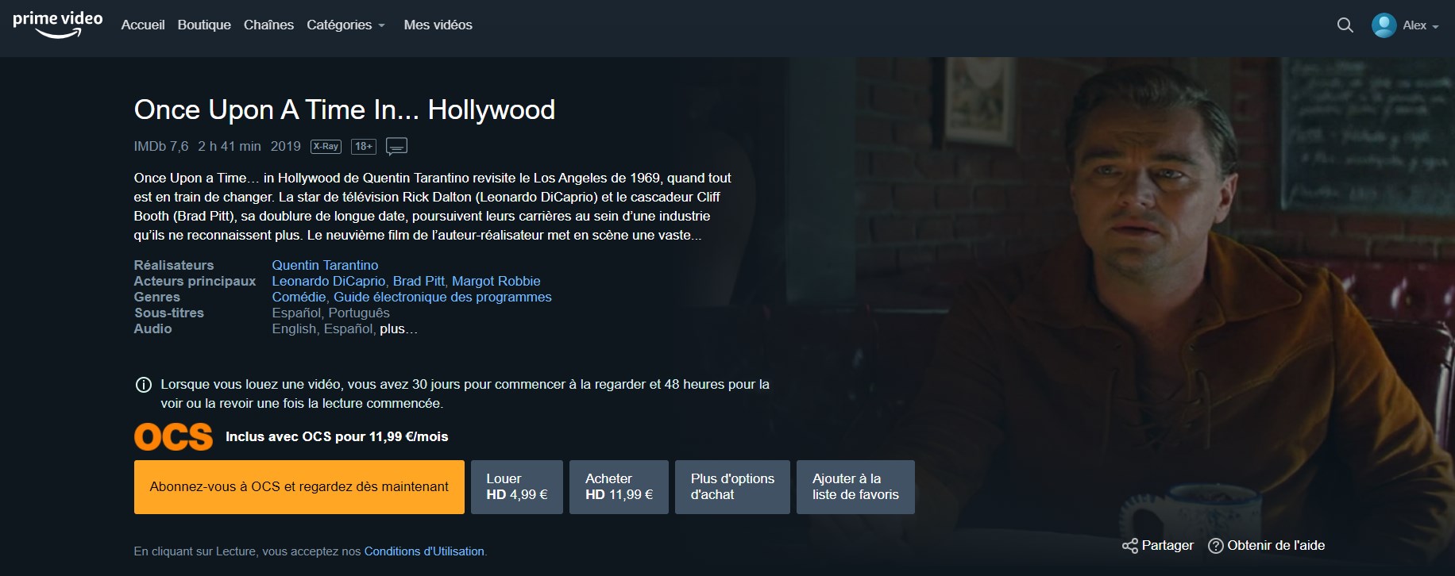The height and width of the screenshot is (576, 1455).
Task: Go to the Accueil menu item
Action: 143,25
